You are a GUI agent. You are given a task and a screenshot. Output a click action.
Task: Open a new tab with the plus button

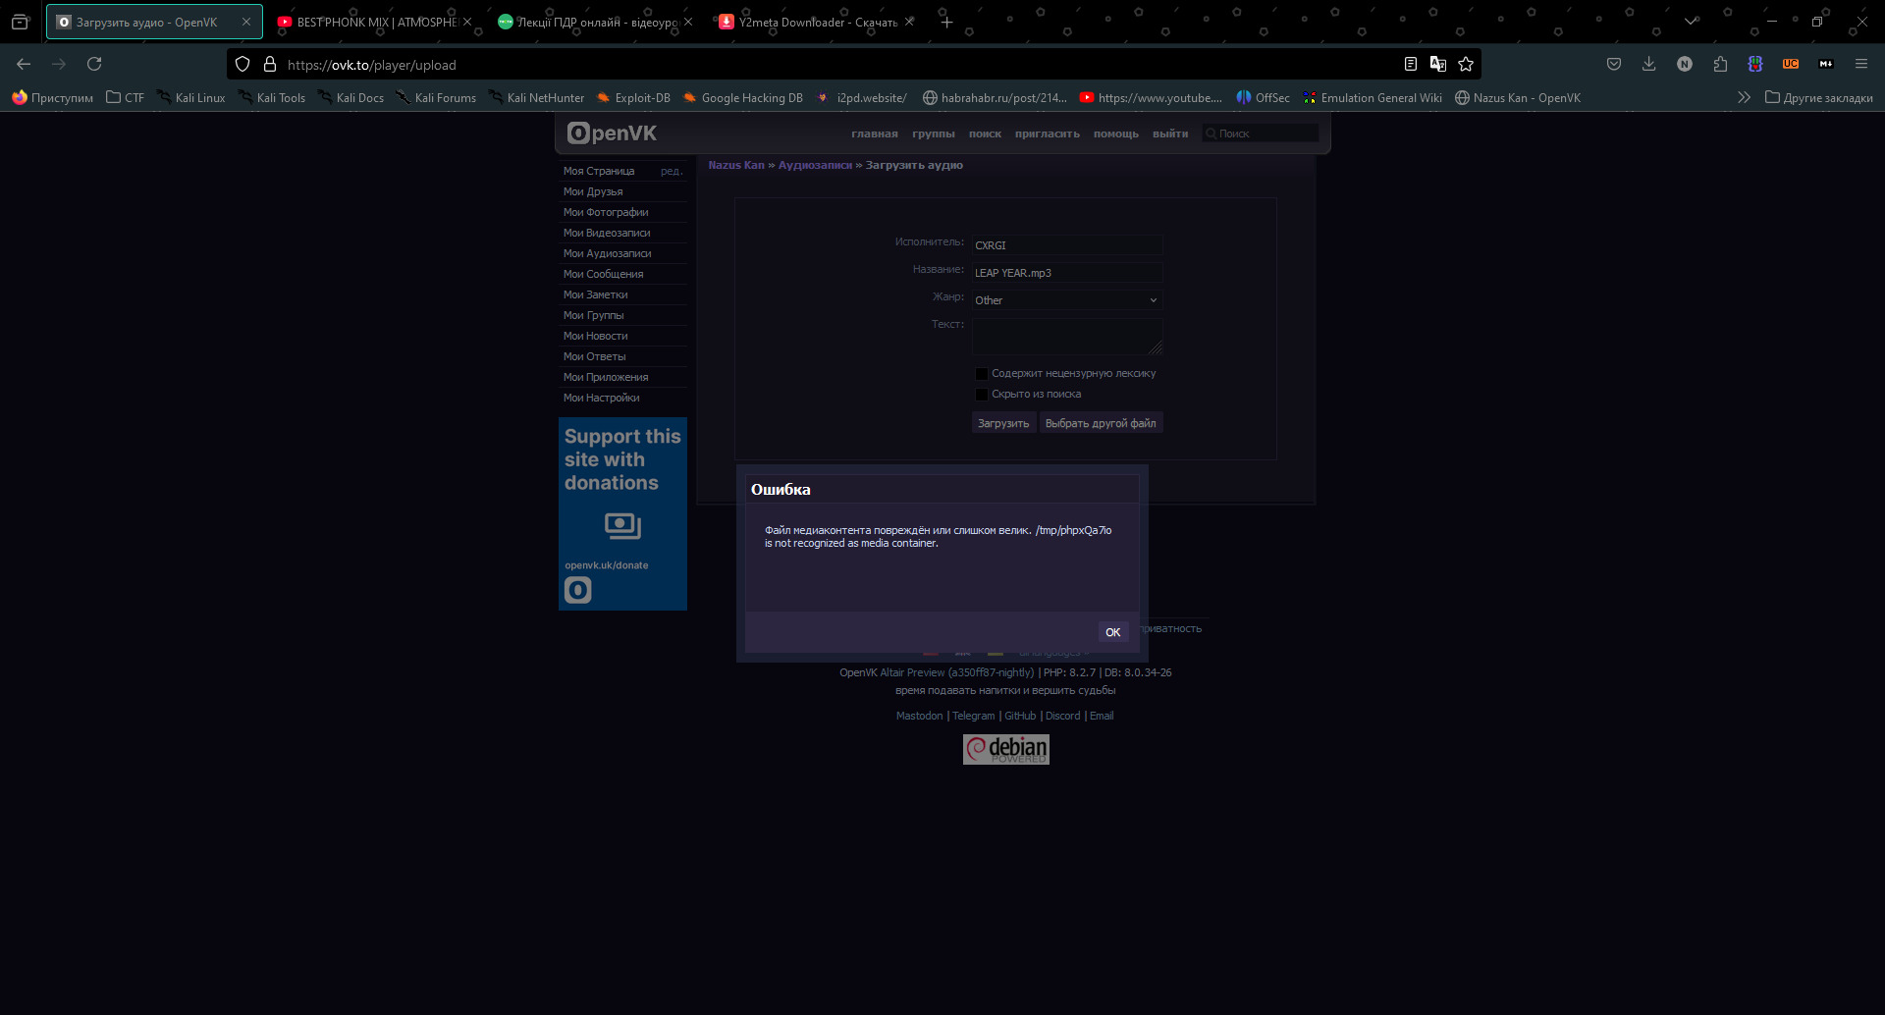(946, 22)
